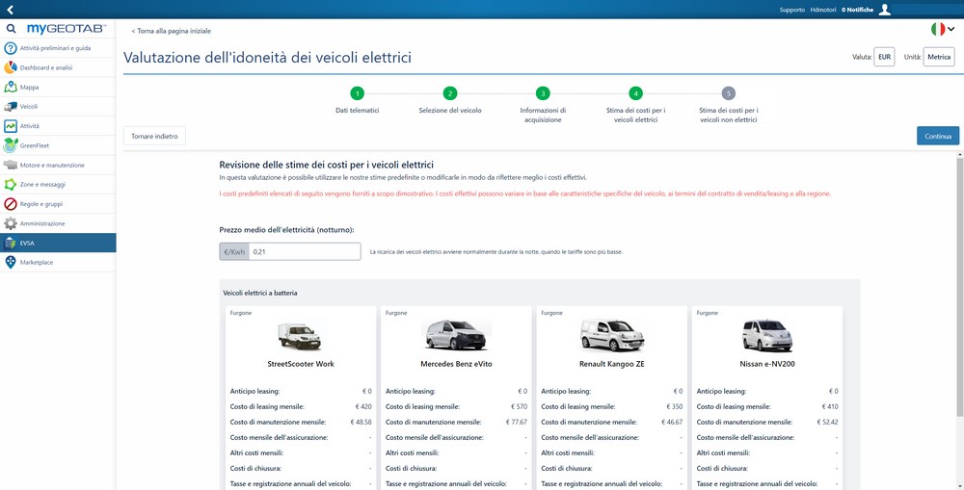The height and width of the screenshot is (490, 964).
Task: Open the search magnifier icon
Action: pyautogui.click(x=11, y=29)
